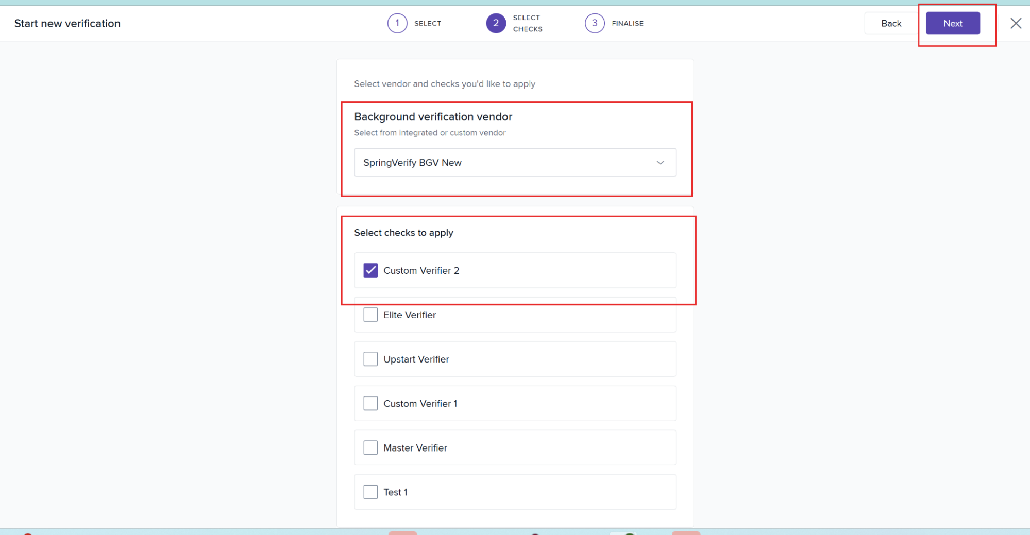Tick the Upstart Verifier checkbox
Viewport: 1030px width, 535px height.
(x=370, y=359)
